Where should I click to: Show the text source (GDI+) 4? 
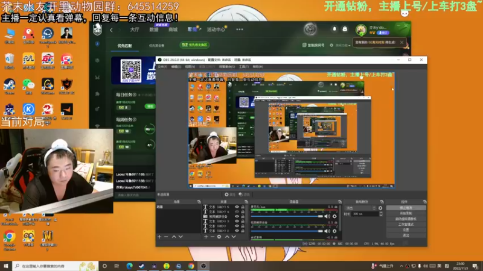[237, 212]
